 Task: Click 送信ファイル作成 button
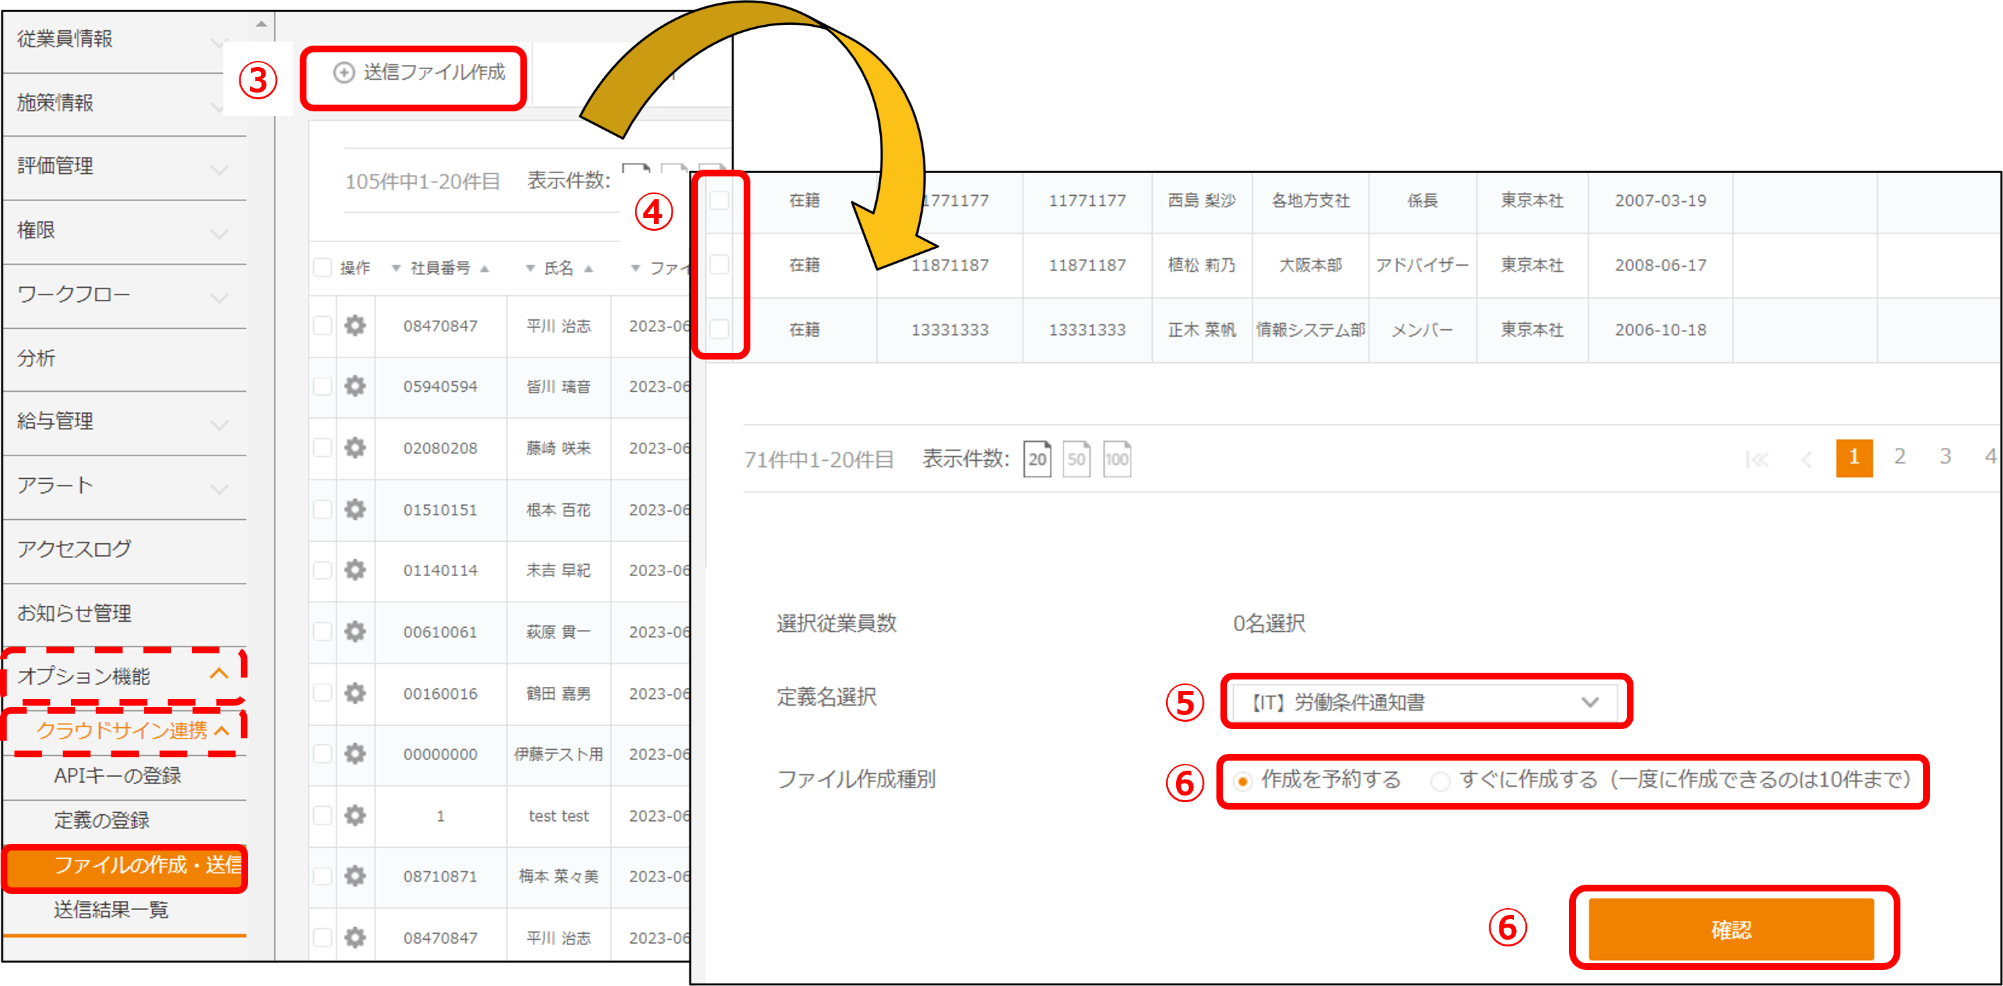(418, 73)
